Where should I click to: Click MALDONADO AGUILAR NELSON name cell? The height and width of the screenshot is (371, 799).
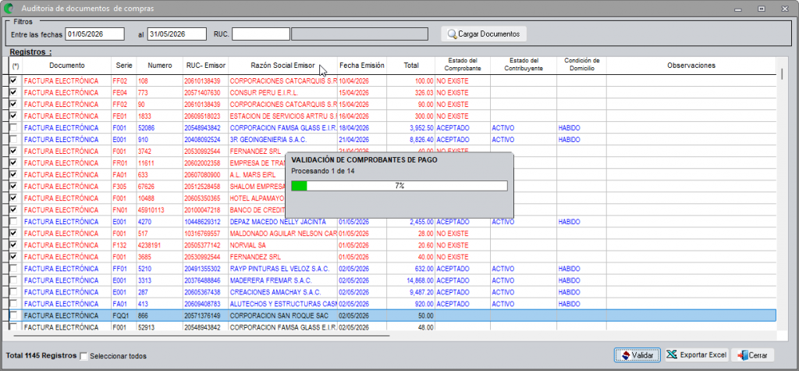pos(282,234)
